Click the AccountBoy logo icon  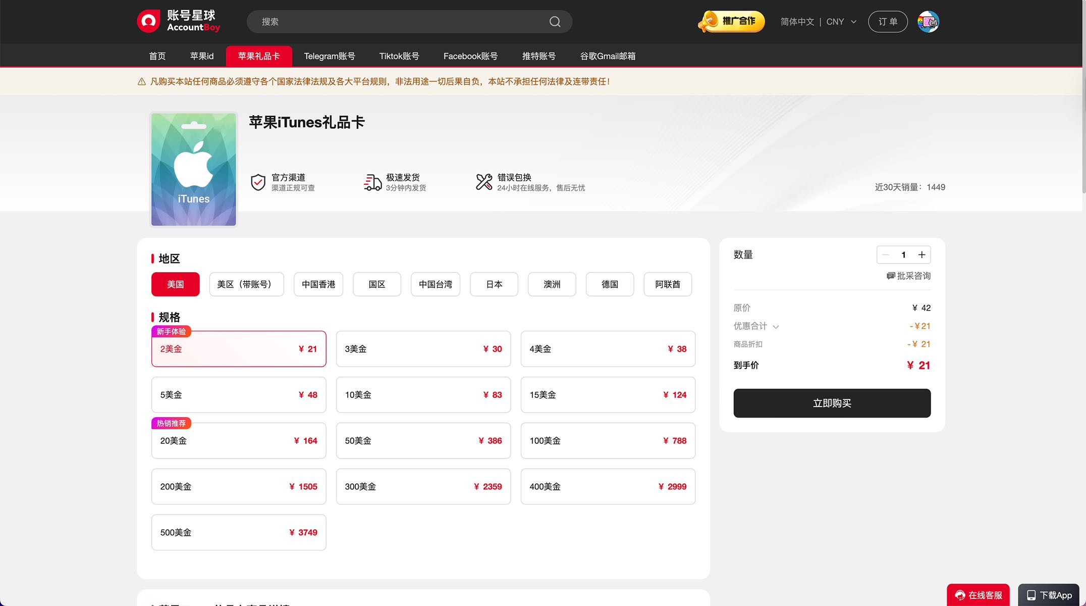(148, 21)
